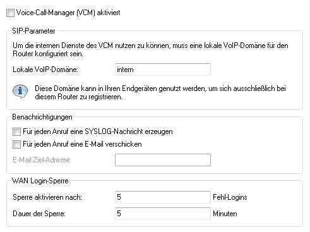Click the 'Lokale VoIP-Domäne:' label
Image resolution: width=310 pixels, height=232 pixels.
(x=45, y=70)
